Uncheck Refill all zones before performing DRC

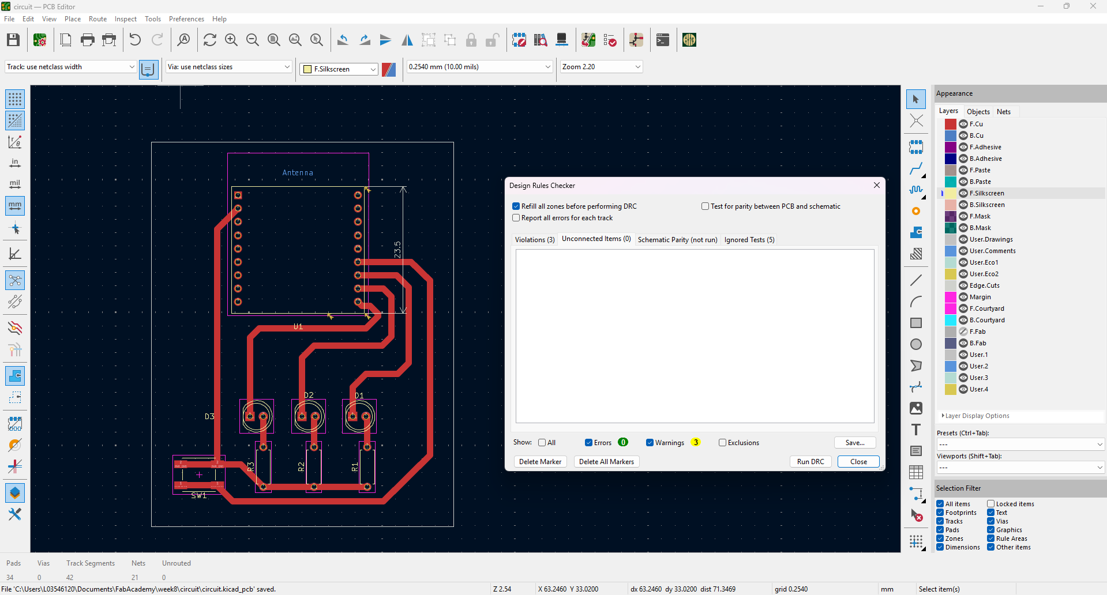[x=516, y=206]
